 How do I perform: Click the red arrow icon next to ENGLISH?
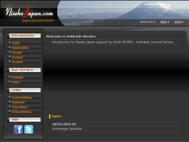pyautogui.click(x=154, y=22)
